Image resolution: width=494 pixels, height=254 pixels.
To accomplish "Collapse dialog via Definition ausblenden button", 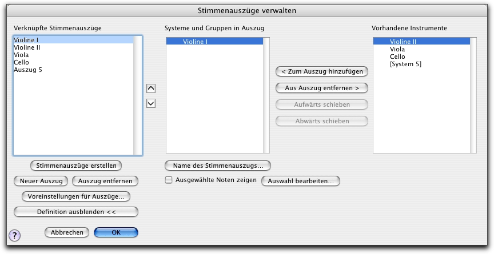I will tap(76, 212).
